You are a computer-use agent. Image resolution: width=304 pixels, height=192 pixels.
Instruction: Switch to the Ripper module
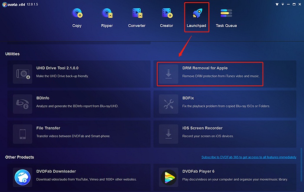point(107,18)
